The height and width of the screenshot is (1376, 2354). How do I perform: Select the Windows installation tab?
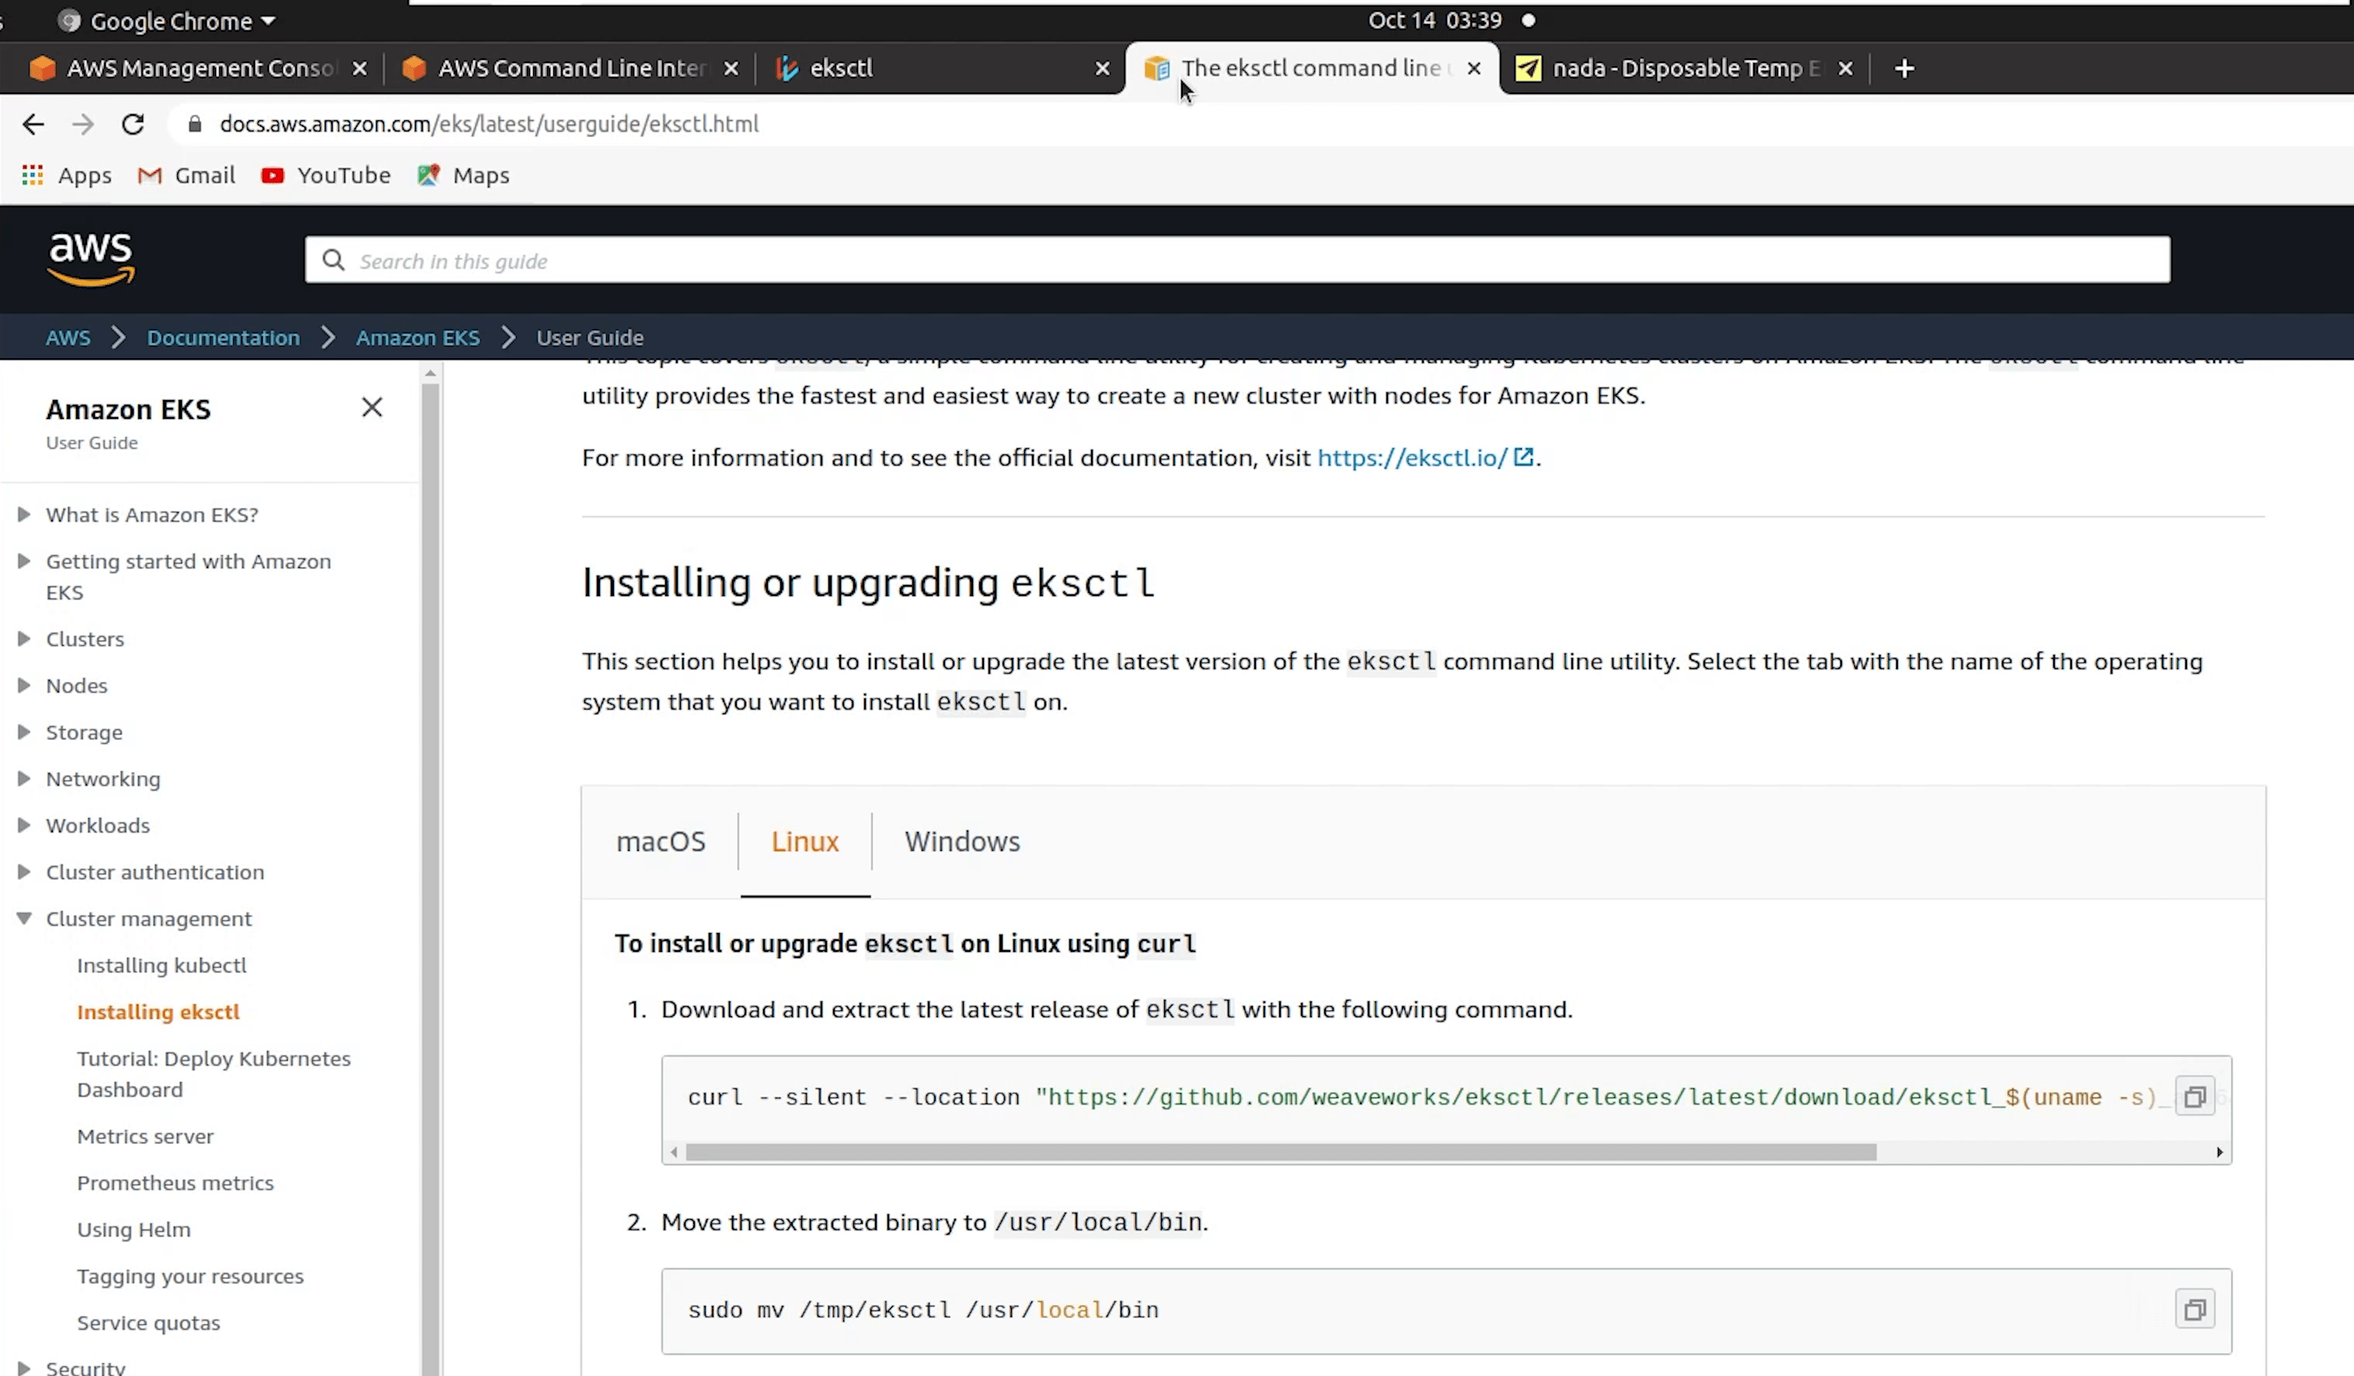click(x=963, y=841)
